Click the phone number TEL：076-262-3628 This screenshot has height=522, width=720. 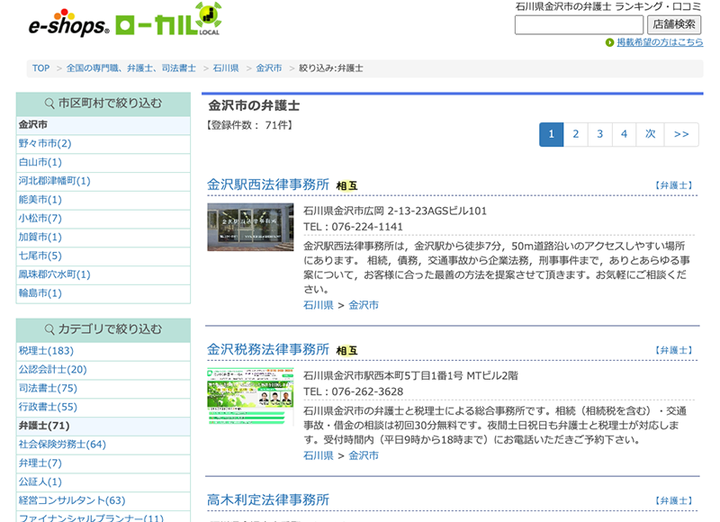pyautogui.click(x=353, y=392)
